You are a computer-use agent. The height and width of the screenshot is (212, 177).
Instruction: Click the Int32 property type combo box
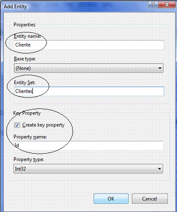click(x=88, y=169)
